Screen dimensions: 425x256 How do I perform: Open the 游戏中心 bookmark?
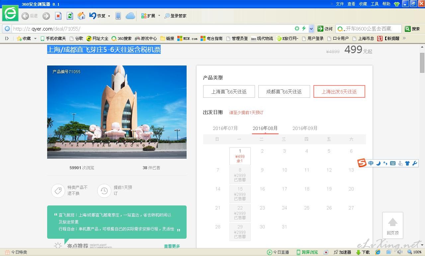[x=146, y=39]
